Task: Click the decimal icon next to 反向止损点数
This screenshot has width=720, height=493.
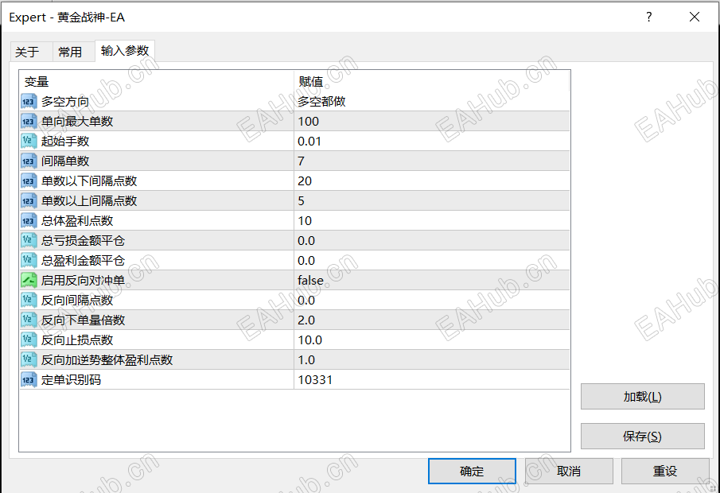Action: 29,340
